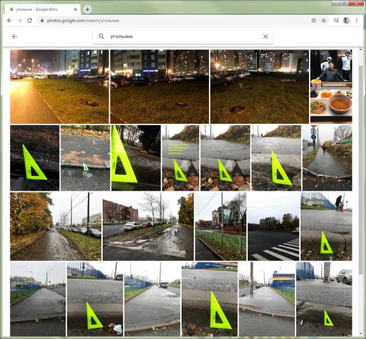
Task: Click the search field containing угольник
Action: pos(183,37)
